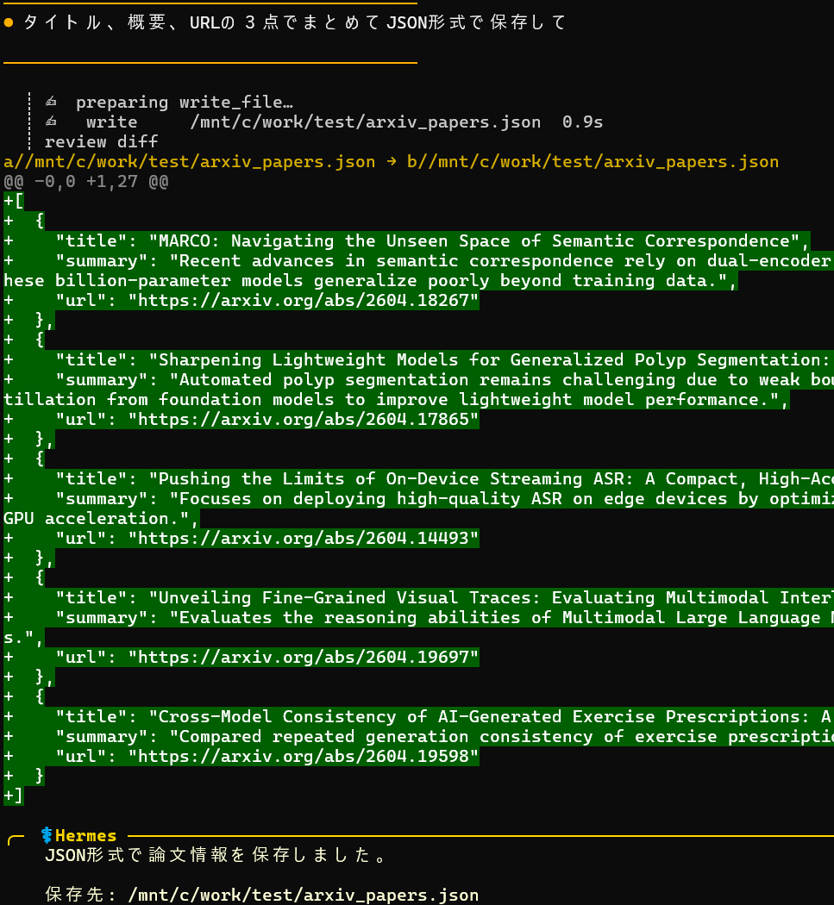Viewport: 834px width, 905px height.
Task: Click the orange bullet before the Japanese prompt
Action: click(x=9, y=23)
